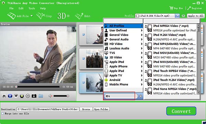Mute the preview audio

tap(50, 96)
